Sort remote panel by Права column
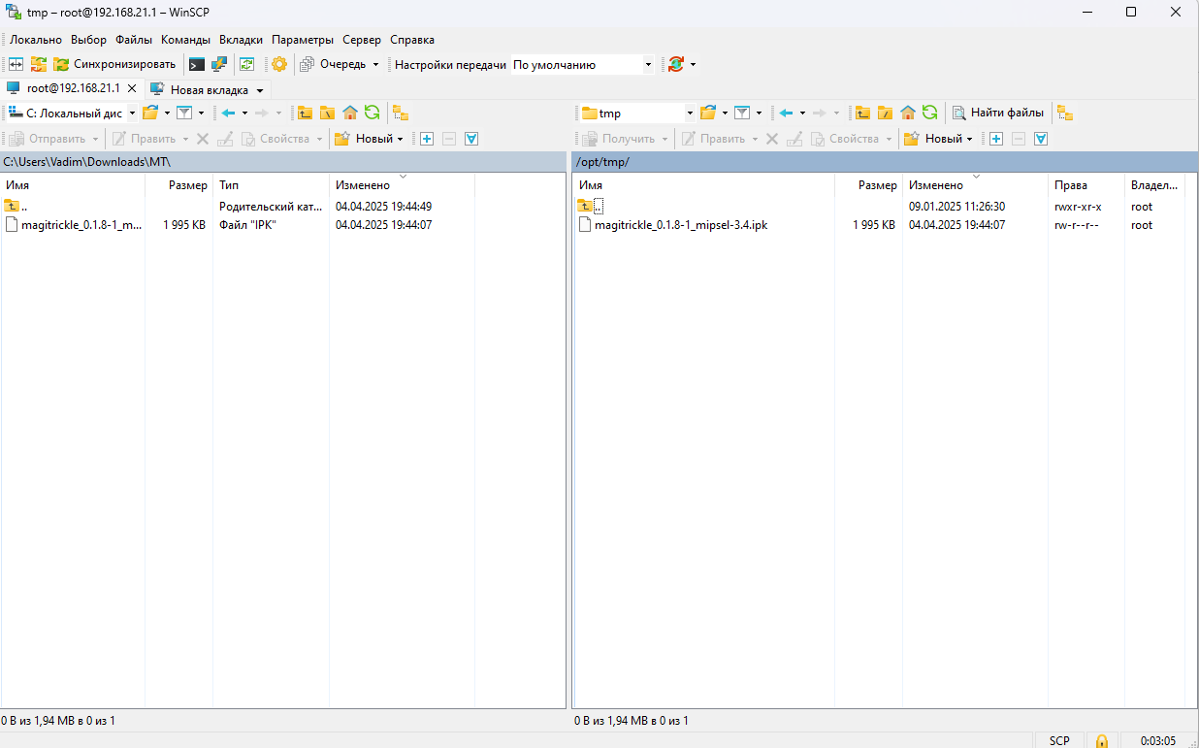The image size is (1199, 748). pos(1086,184)
